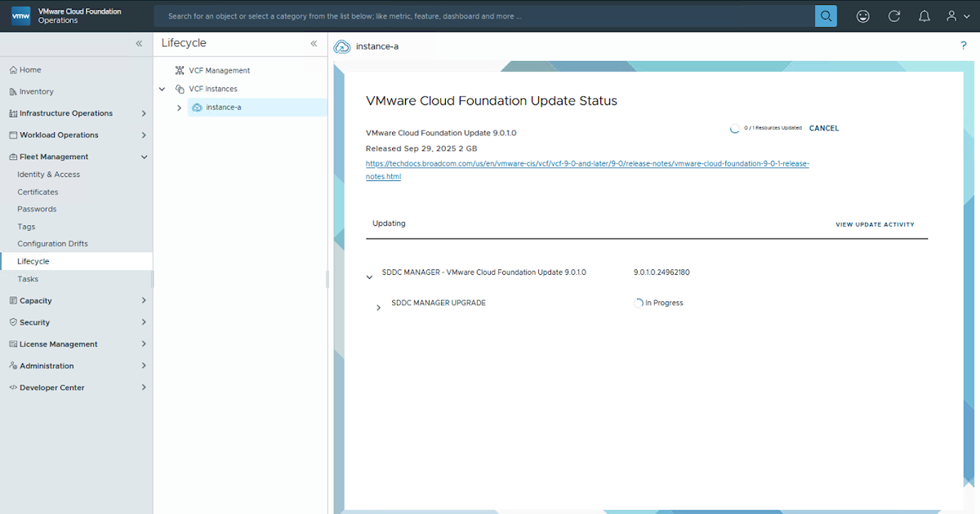
Task: Expand the instance-a tree node
Action: [x=180, y=108]
